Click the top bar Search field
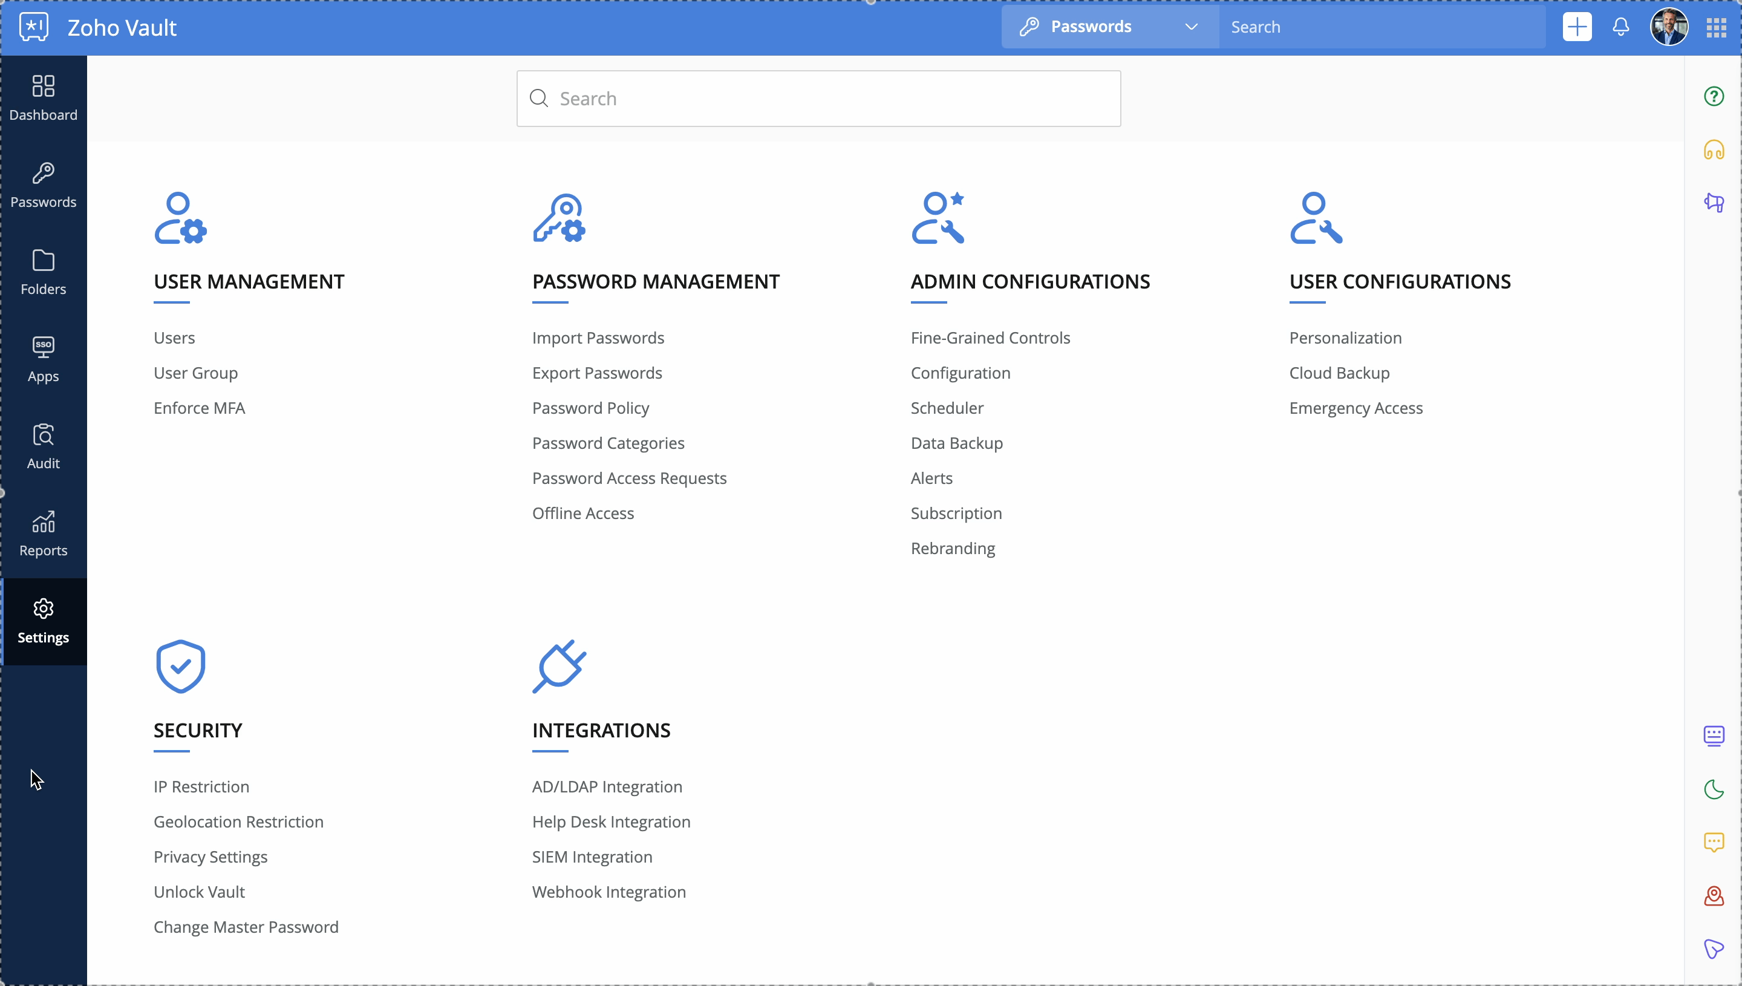This screenshot has height=986, width=1742. click(1381, 27)
